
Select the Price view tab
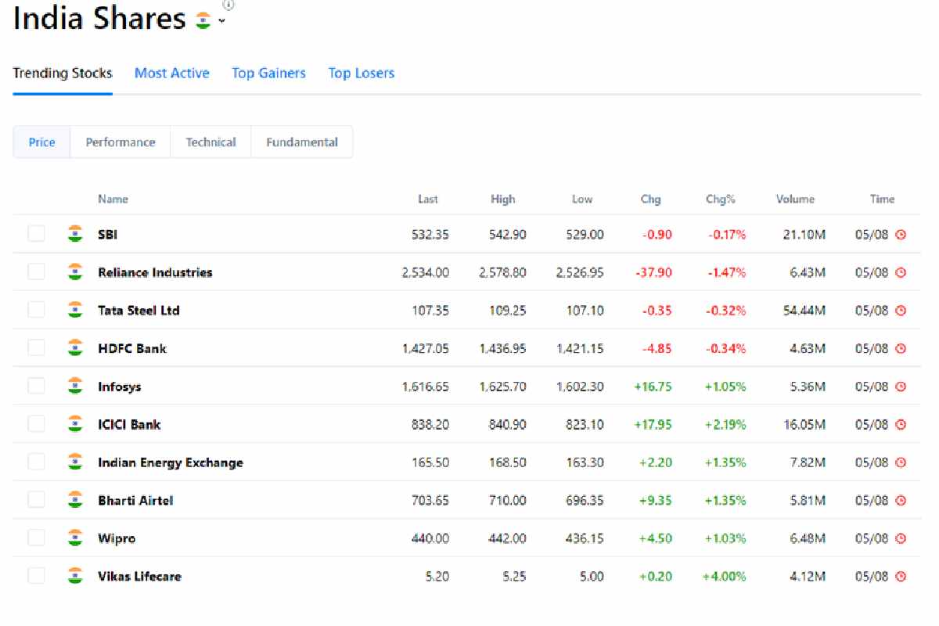click(x=41, y=142)
